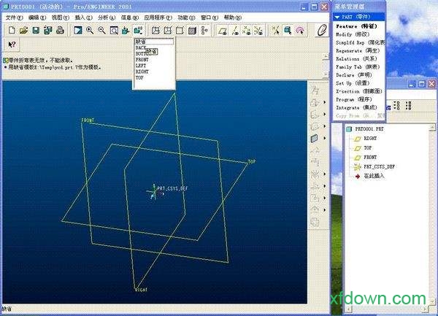Toggle datum points display icon
The width and height of the screenshot is (438, 316).
247,31
